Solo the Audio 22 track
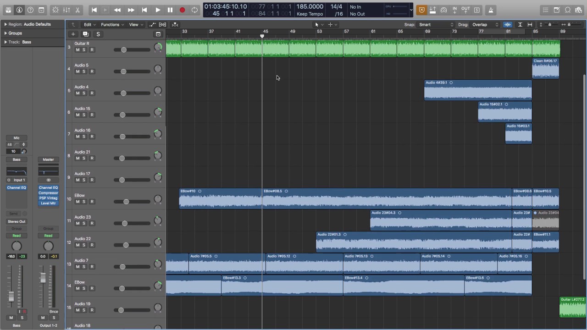Screen dimensions: 587x330 coord(84,245)
